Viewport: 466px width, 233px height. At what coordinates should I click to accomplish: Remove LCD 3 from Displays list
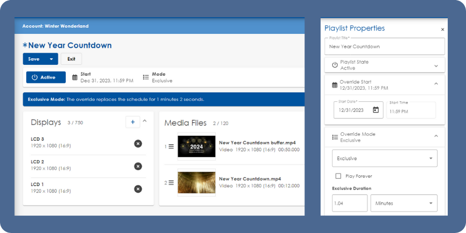[x=138, y=144]
